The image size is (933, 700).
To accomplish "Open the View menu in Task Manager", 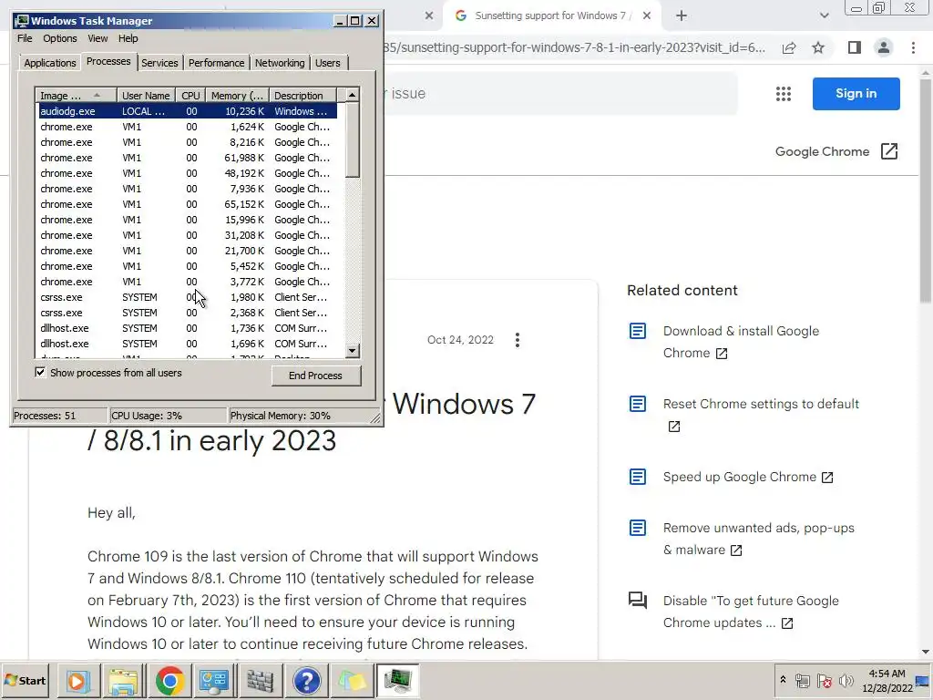I will (97, 38).
